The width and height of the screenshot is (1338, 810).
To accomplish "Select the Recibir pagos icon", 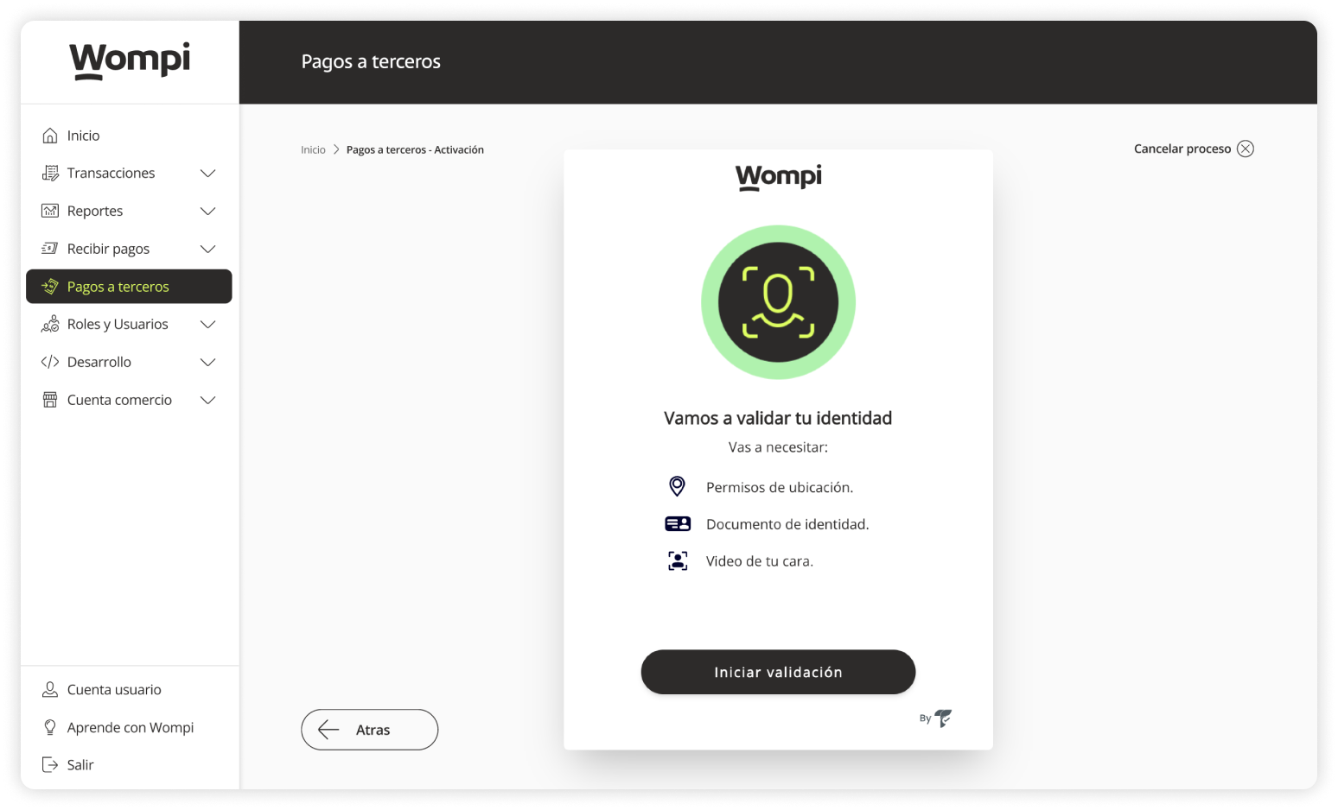I will click(51, 249).
